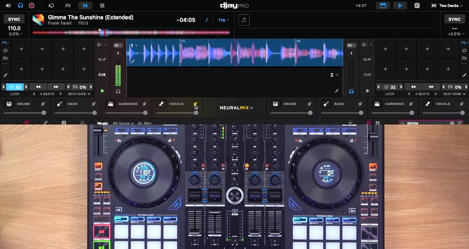This screenshot has height=249, width=469.
Task: Click the deck 1 track overview waveform
Action: coord(132,33)
